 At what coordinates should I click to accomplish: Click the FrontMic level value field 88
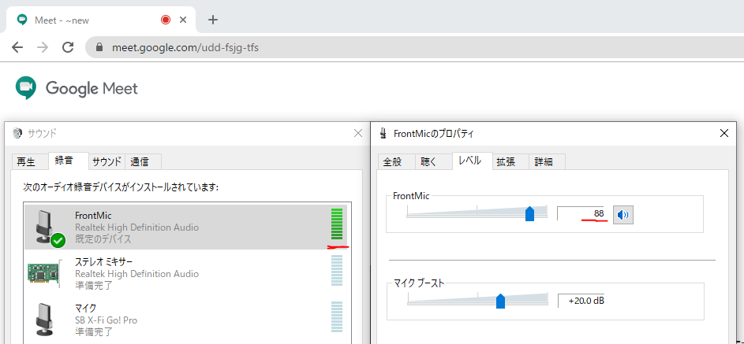pos(582,214)
